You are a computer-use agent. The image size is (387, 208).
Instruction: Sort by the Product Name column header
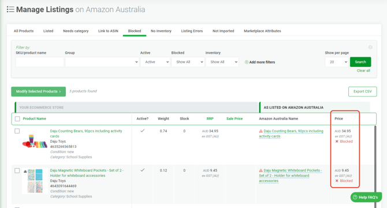pos(34,118)
